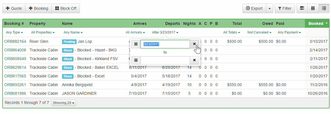The image size is (331, 114).
Task: Create a Block Off entry
Action: [x=66, y=8]
